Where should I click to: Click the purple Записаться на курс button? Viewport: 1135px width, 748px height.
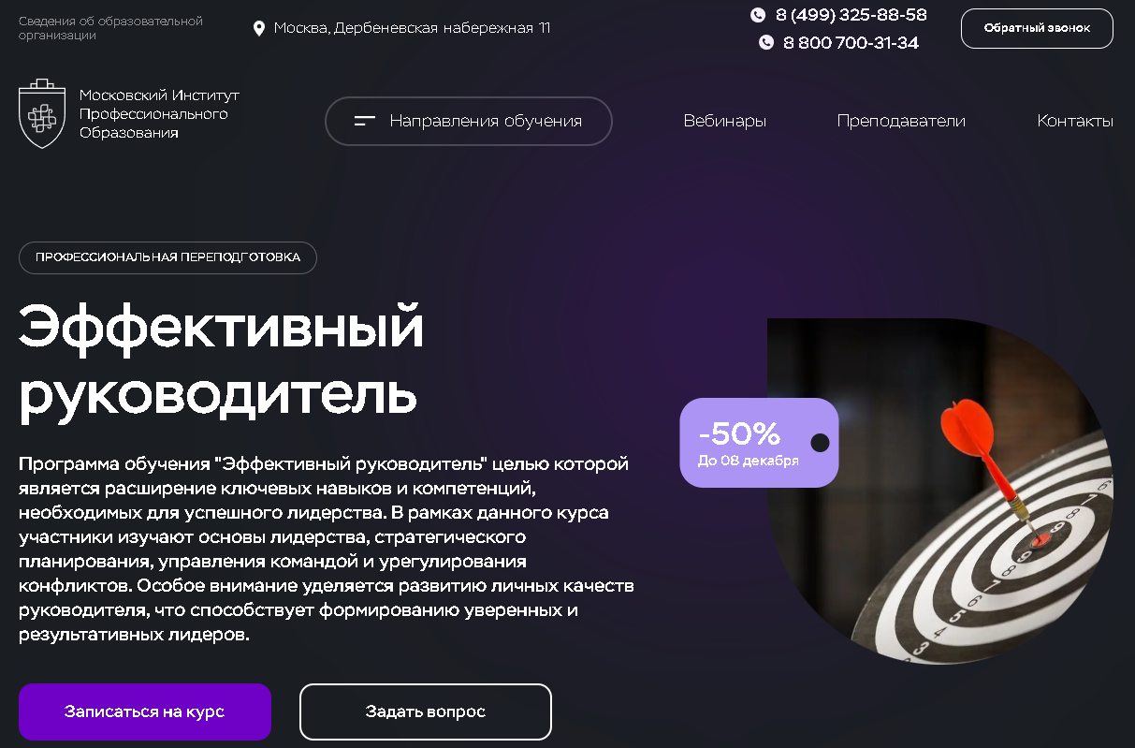[x=145, y=711]
